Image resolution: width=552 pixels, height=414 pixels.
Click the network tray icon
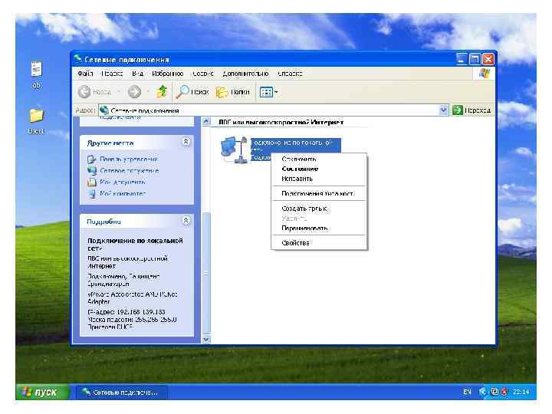coord(495,392)
